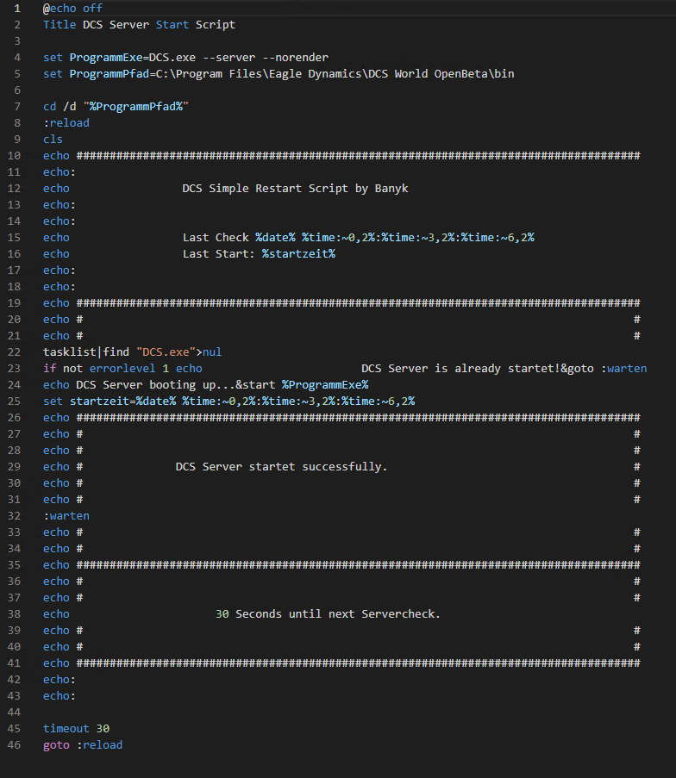Click the "%startzeit%" variable on line 16
Screen dimensions: 676x778
click(x=298, y=254)
